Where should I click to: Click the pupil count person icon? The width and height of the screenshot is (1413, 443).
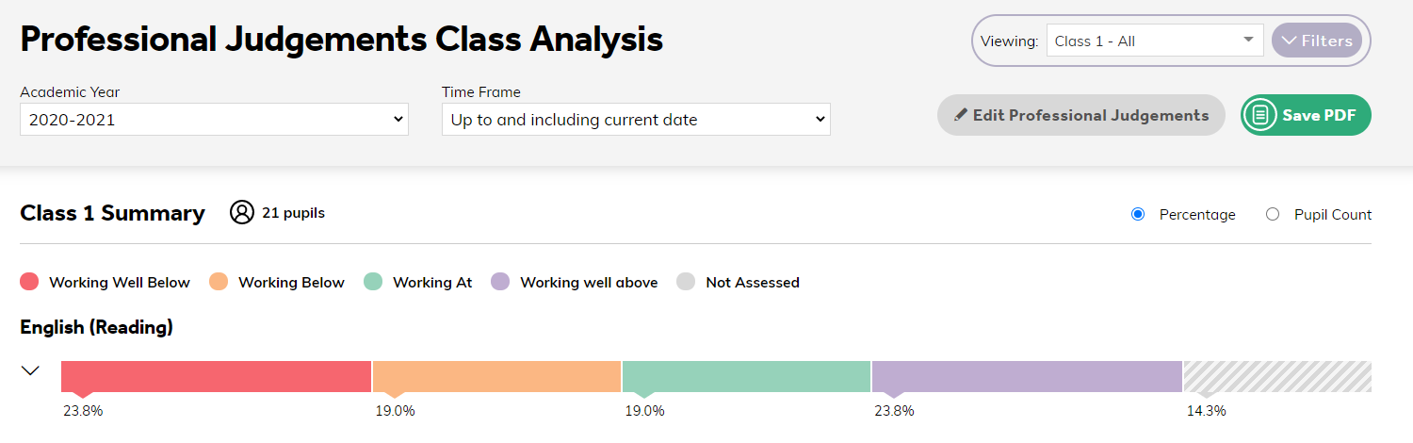tap(242, 213)
